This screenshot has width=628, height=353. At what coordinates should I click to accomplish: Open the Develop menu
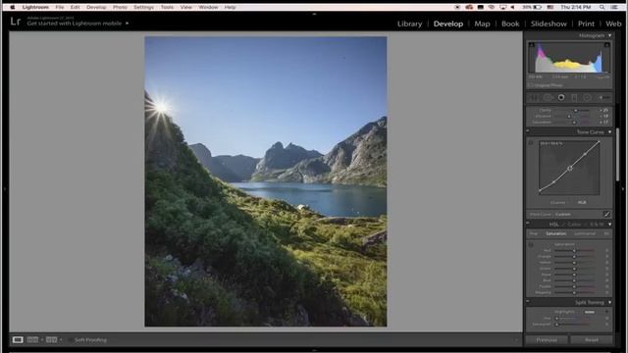coord(96,7)
